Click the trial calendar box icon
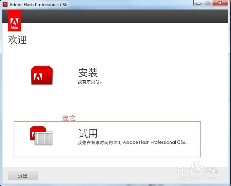This screenshot has height=186, width=231. tap(41, 136)
